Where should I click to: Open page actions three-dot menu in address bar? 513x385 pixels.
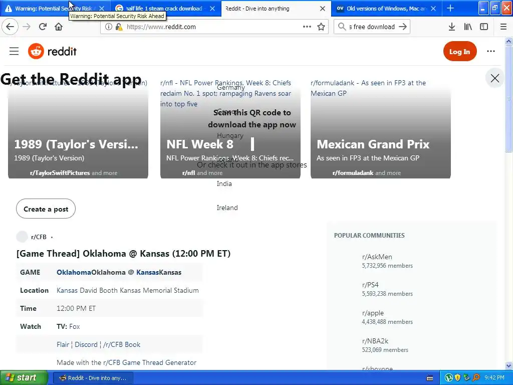click(x=307, y=27)
